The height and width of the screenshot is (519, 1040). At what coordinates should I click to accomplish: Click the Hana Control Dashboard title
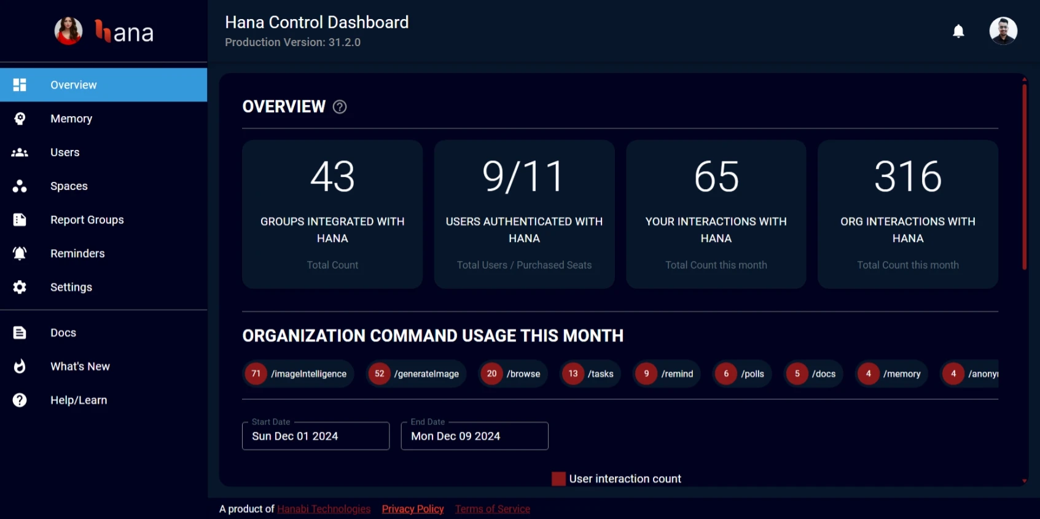click(x=317, y=22)
